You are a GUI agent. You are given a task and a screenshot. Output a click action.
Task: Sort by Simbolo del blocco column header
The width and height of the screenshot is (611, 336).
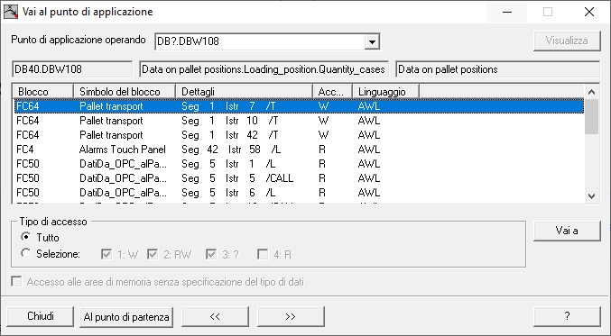click(x=125, y=92)
